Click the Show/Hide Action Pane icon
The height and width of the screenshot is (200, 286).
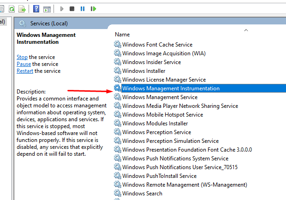(47, 9)
